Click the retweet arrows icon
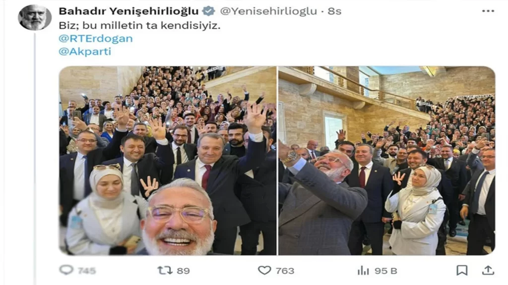This screenshot has height=285, width=508. 165,270
